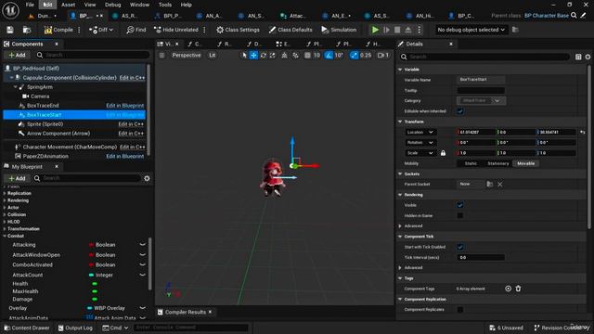Open the Diff dropdown

pos(101,30)
